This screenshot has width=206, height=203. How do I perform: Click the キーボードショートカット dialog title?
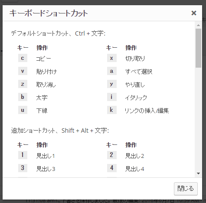pyautogui.click(x=49, y=13)
